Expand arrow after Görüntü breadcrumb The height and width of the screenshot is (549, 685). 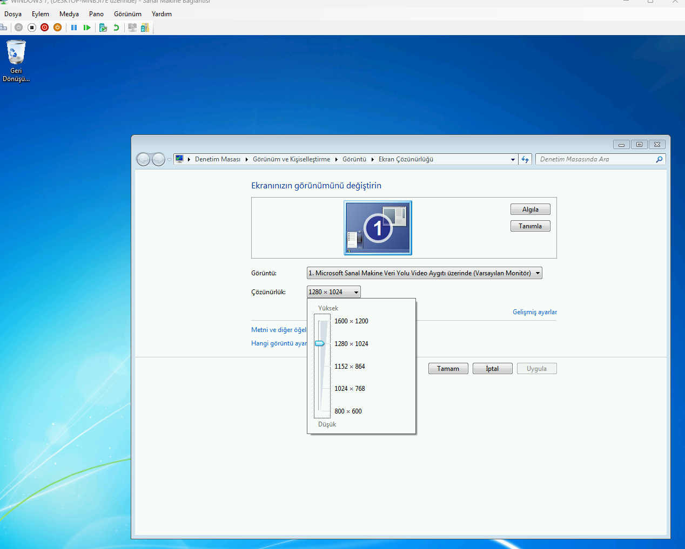click(x=372, y=159)
